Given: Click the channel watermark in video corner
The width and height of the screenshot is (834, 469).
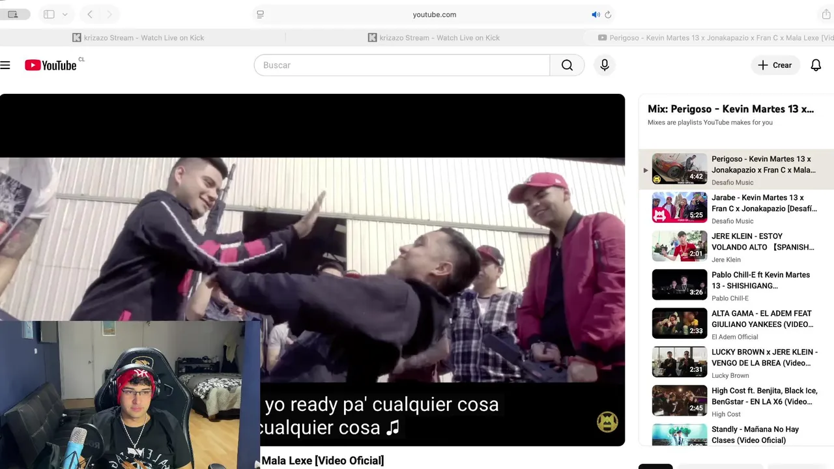Looking at the screenshot, I should (607, 422).
